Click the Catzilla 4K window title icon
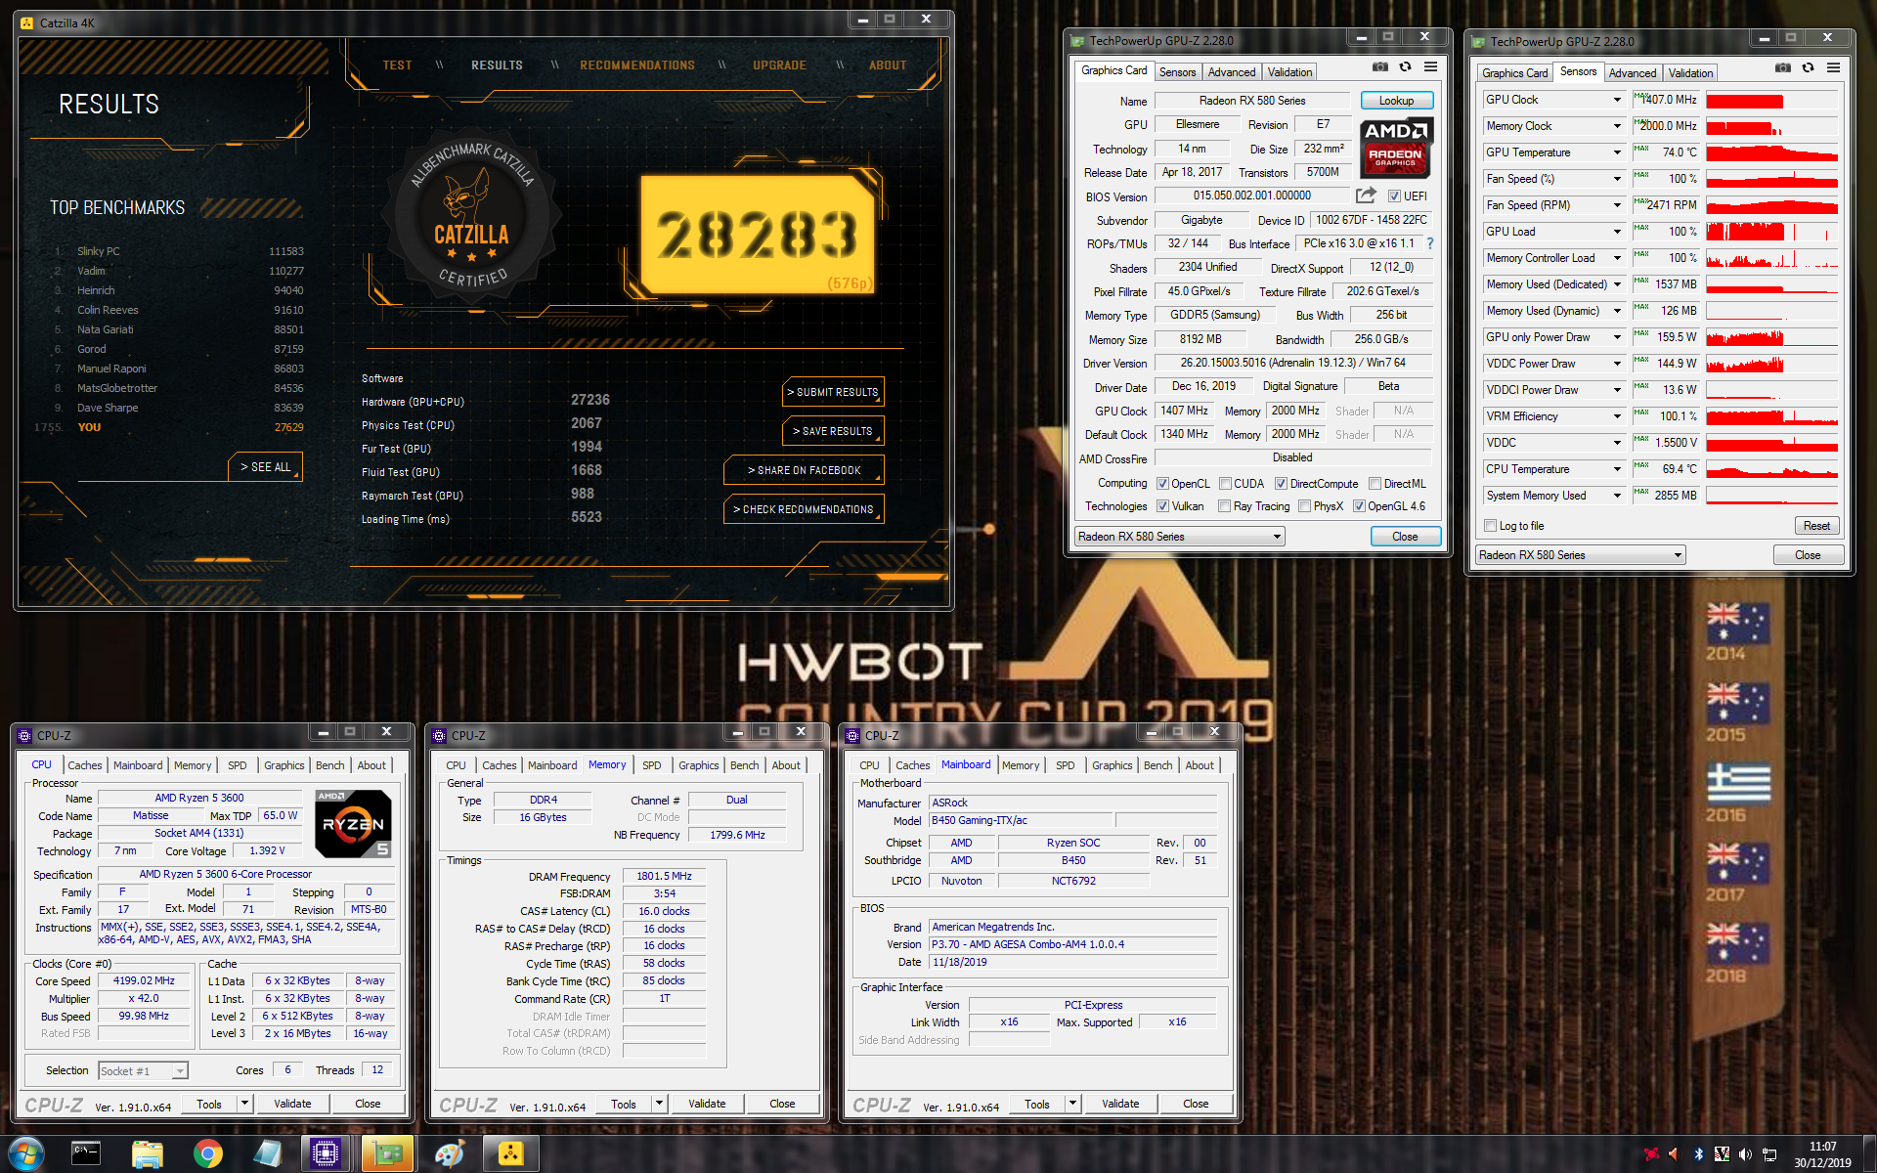Viewport: 1877px width, 1173px height. pos(27,22)
